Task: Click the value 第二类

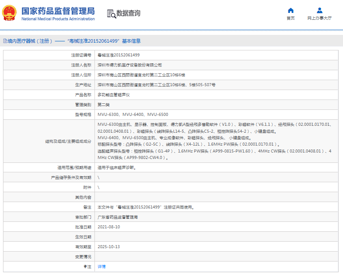Action: click(104, 105)
